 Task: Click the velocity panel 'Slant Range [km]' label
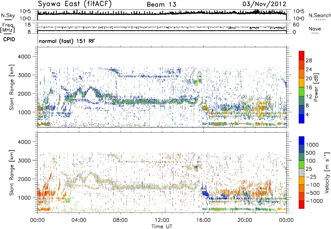pos(12,172)
